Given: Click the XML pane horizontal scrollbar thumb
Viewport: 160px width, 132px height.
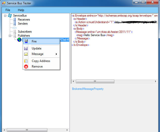Looking at the screenshot, I should tap(95, 81).
